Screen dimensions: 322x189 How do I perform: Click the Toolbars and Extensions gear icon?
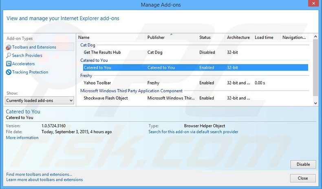(9, 47)
